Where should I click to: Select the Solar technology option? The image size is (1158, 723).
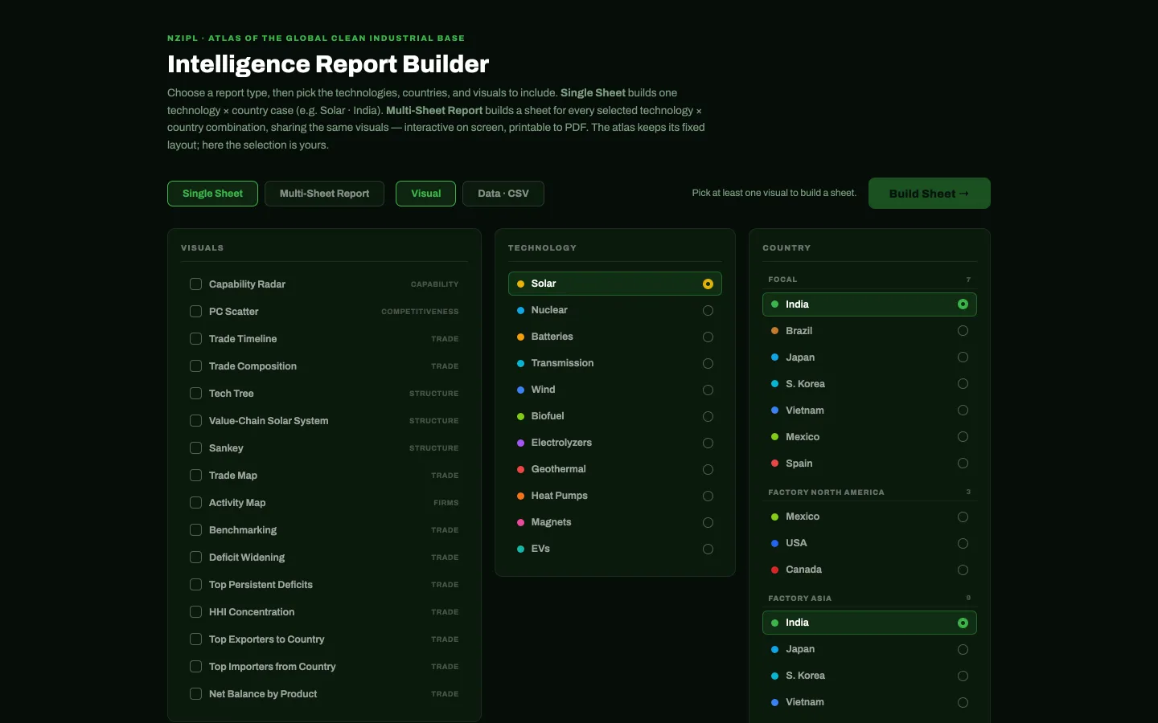click(x=615, y=284)
